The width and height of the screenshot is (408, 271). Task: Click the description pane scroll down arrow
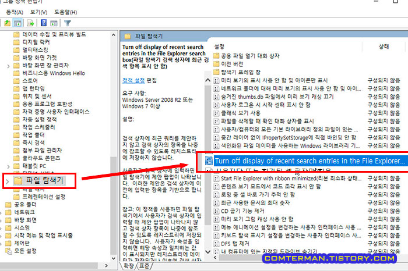[x=207, y=252]
